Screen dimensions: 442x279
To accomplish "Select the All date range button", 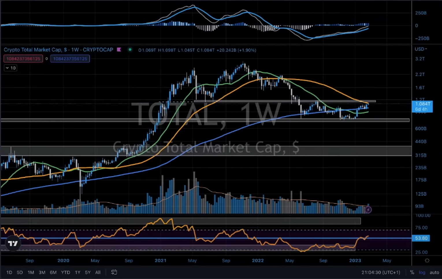I will pyautogui.click(x=98, y=272).
